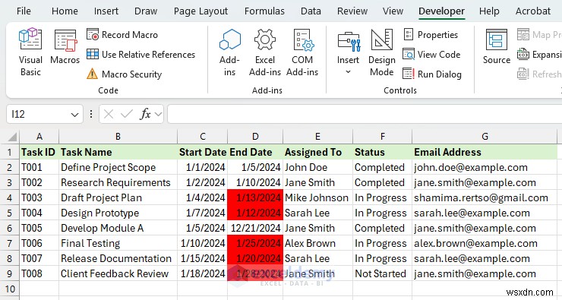This screenshot has height=300, width=562.
Task: Click start date cell '1/15/2024'
Action: [x=203, y=258]
